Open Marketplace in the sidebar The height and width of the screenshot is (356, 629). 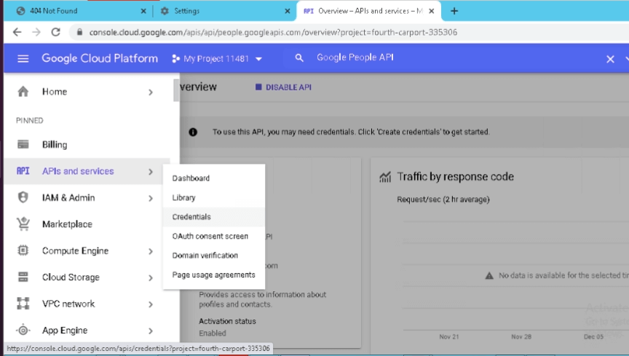tap(86, 224)
